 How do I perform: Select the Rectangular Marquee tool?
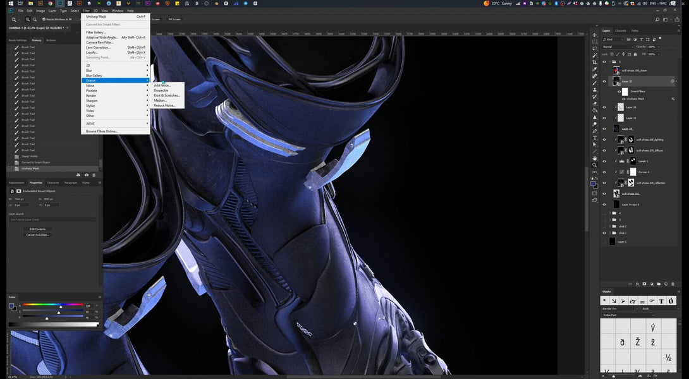tap(595, 42)
